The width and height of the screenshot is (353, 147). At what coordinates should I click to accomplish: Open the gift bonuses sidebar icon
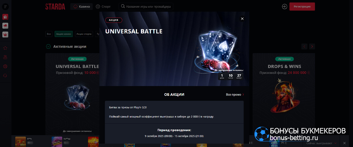click(5, 17)
